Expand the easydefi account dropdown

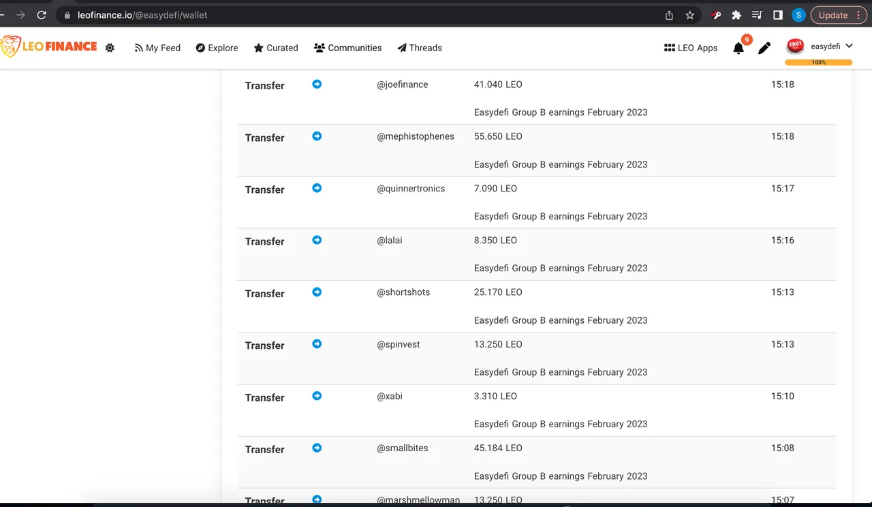coord(849,46)
